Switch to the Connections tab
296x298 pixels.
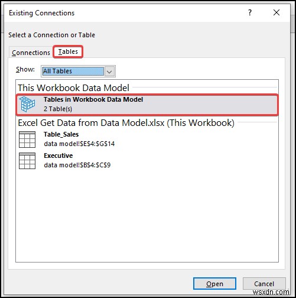pos(31,53)
